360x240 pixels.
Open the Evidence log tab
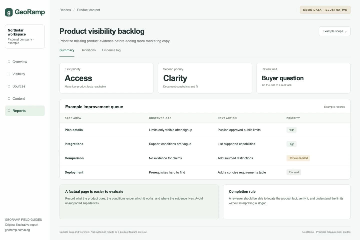pyautogui.click(x=111, y=50)
